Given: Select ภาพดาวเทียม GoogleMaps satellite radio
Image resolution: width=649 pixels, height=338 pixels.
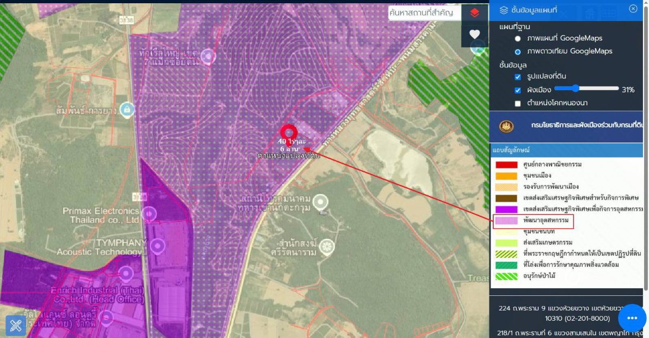Looking at the screenshot, I should pos(518,52).
